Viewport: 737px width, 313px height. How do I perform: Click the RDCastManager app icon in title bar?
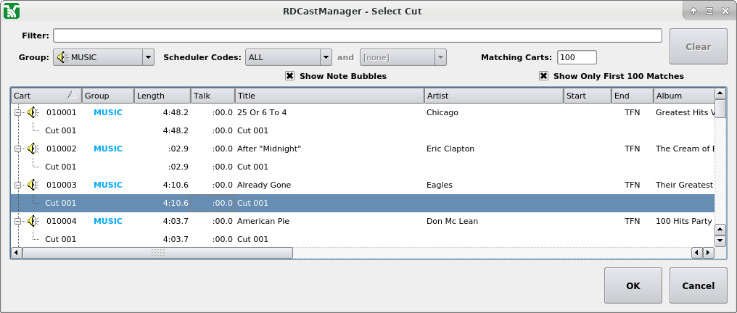[x=12, y=11]
